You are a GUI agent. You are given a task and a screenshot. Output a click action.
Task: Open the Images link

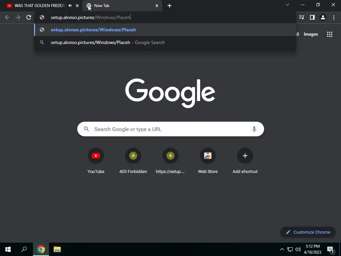point(311,34)
